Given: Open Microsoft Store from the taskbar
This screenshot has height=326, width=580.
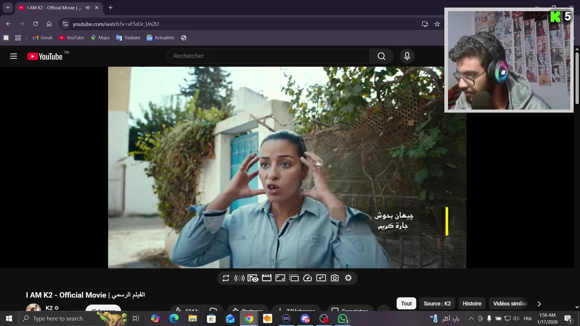Looking at the screenshot, I should 211,319.
